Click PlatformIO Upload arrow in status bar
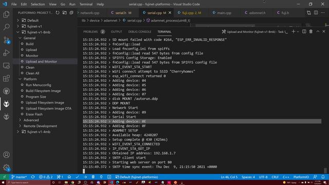The height and width of the screenshot is (185, 329). [85, 177]
